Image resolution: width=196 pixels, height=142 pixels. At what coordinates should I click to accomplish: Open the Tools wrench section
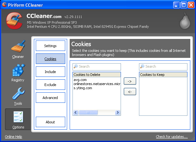[18, 96]
